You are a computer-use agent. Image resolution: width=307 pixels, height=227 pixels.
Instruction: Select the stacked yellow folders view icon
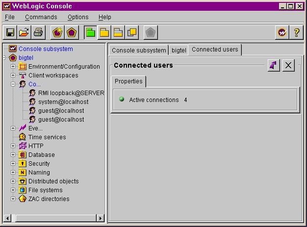tap(118, 32)
